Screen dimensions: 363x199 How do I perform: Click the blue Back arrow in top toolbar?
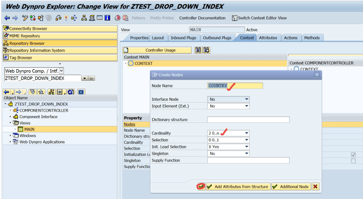(7, 18)
